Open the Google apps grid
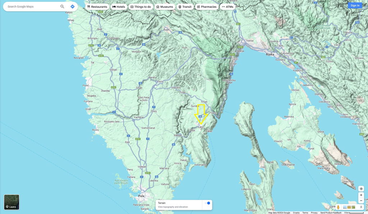 [x=342, y=5]
